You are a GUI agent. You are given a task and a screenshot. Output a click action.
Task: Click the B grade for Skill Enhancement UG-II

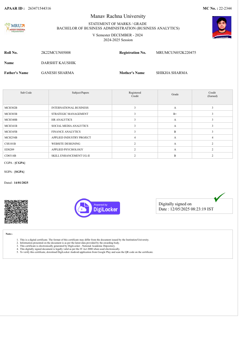click(175, 156)
